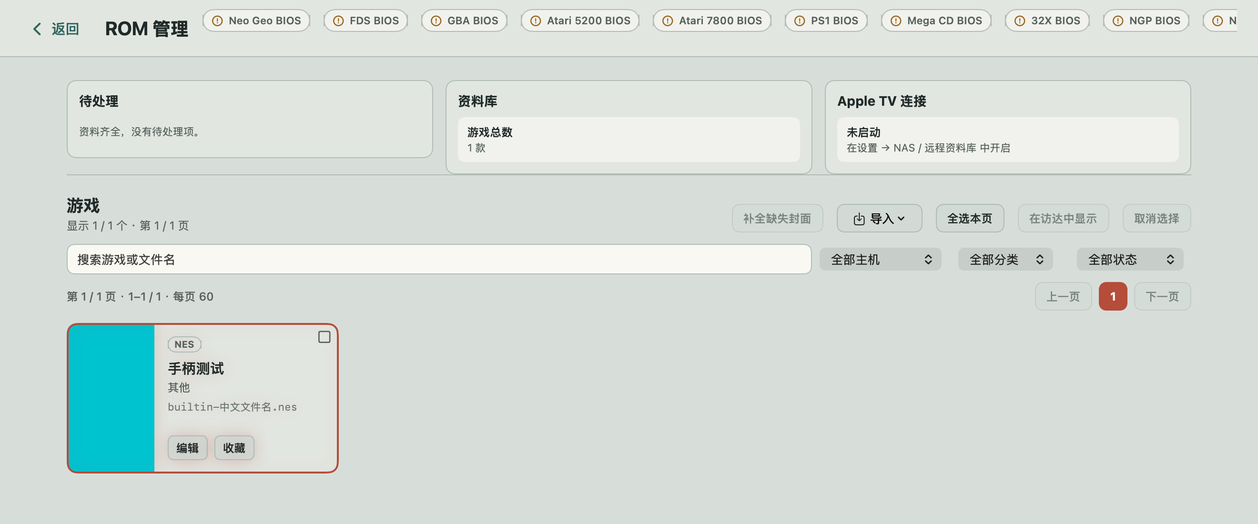
Task: Focus the 搜索游戏或文件名 search field
Action: pos(438,259)
